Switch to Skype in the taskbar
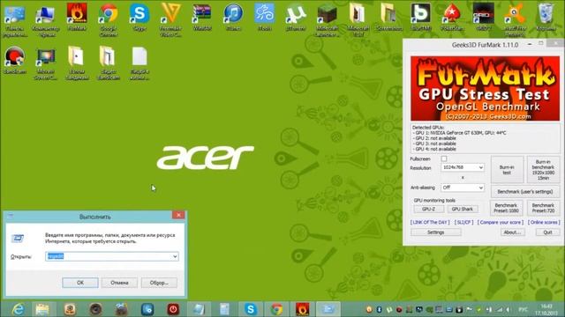 point(251,309)
